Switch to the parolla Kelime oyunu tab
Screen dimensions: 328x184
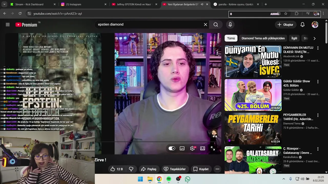236,4
